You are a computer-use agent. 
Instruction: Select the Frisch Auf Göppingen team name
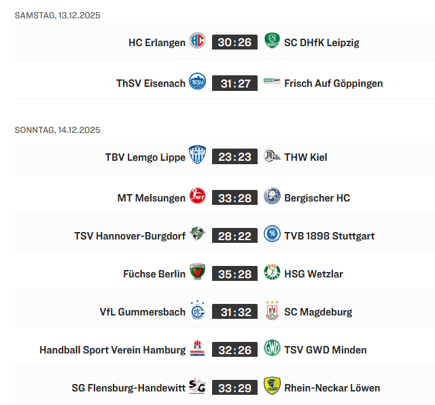(x=333, y=83)
